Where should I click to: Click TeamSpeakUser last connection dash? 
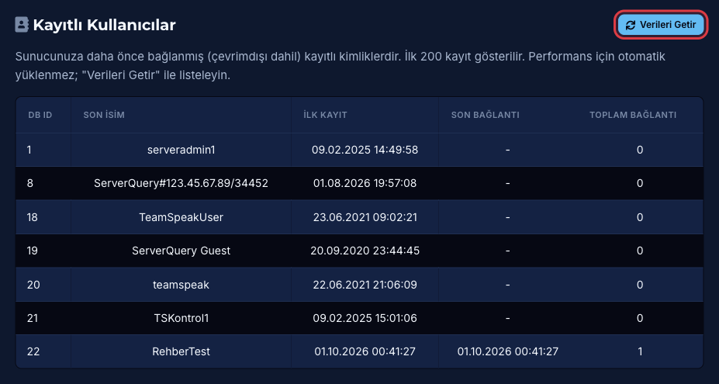point(507,217)
